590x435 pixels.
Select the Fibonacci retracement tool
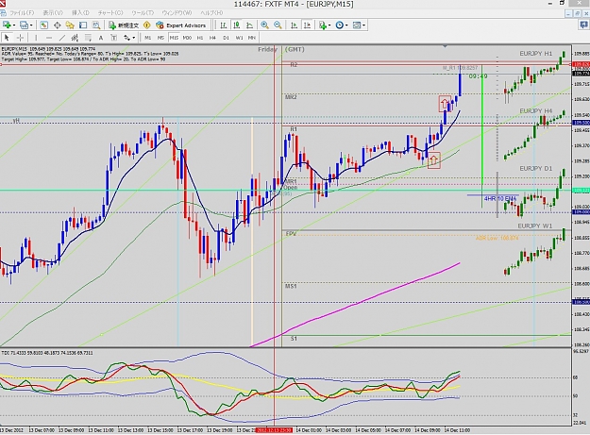coord(88,38)
